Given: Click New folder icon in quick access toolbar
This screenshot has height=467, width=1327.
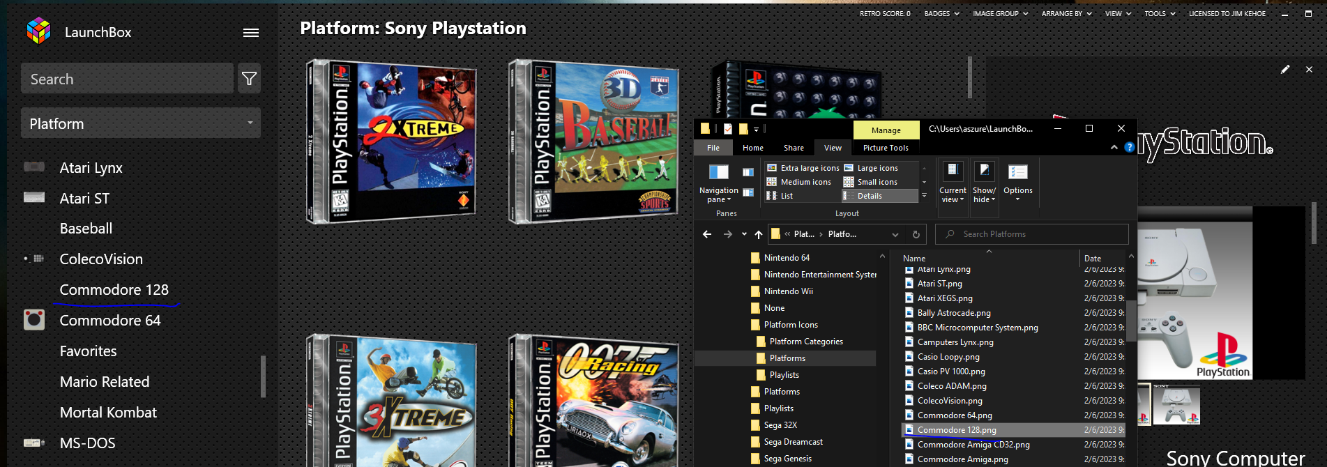Looking at the screenshot, I should [743, 129].
